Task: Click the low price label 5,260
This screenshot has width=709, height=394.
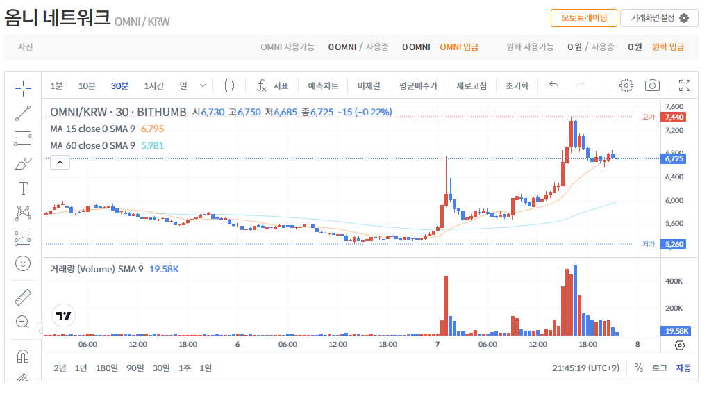Action: coord(674,245)
